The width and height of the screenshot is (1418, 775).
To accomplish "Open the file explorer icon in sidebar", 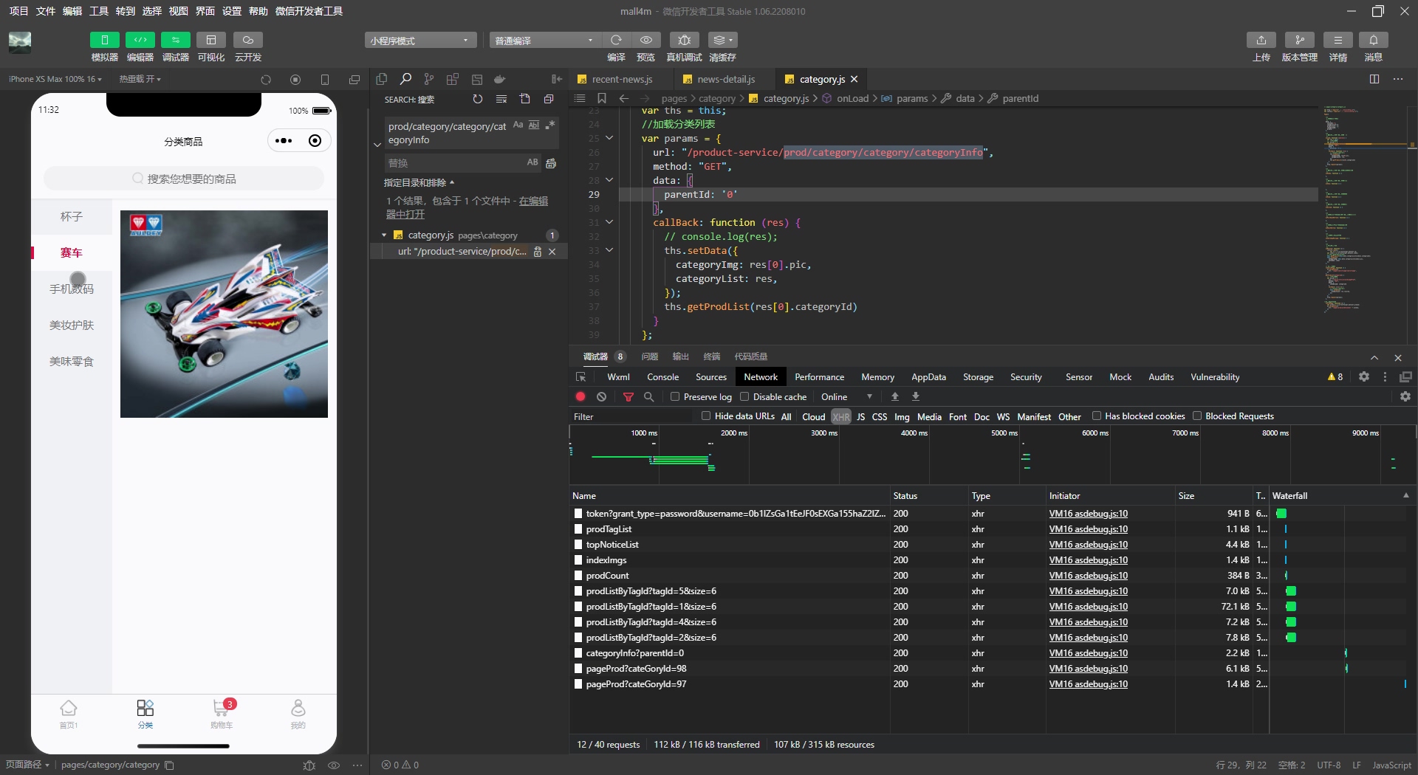I will point(382,79).
